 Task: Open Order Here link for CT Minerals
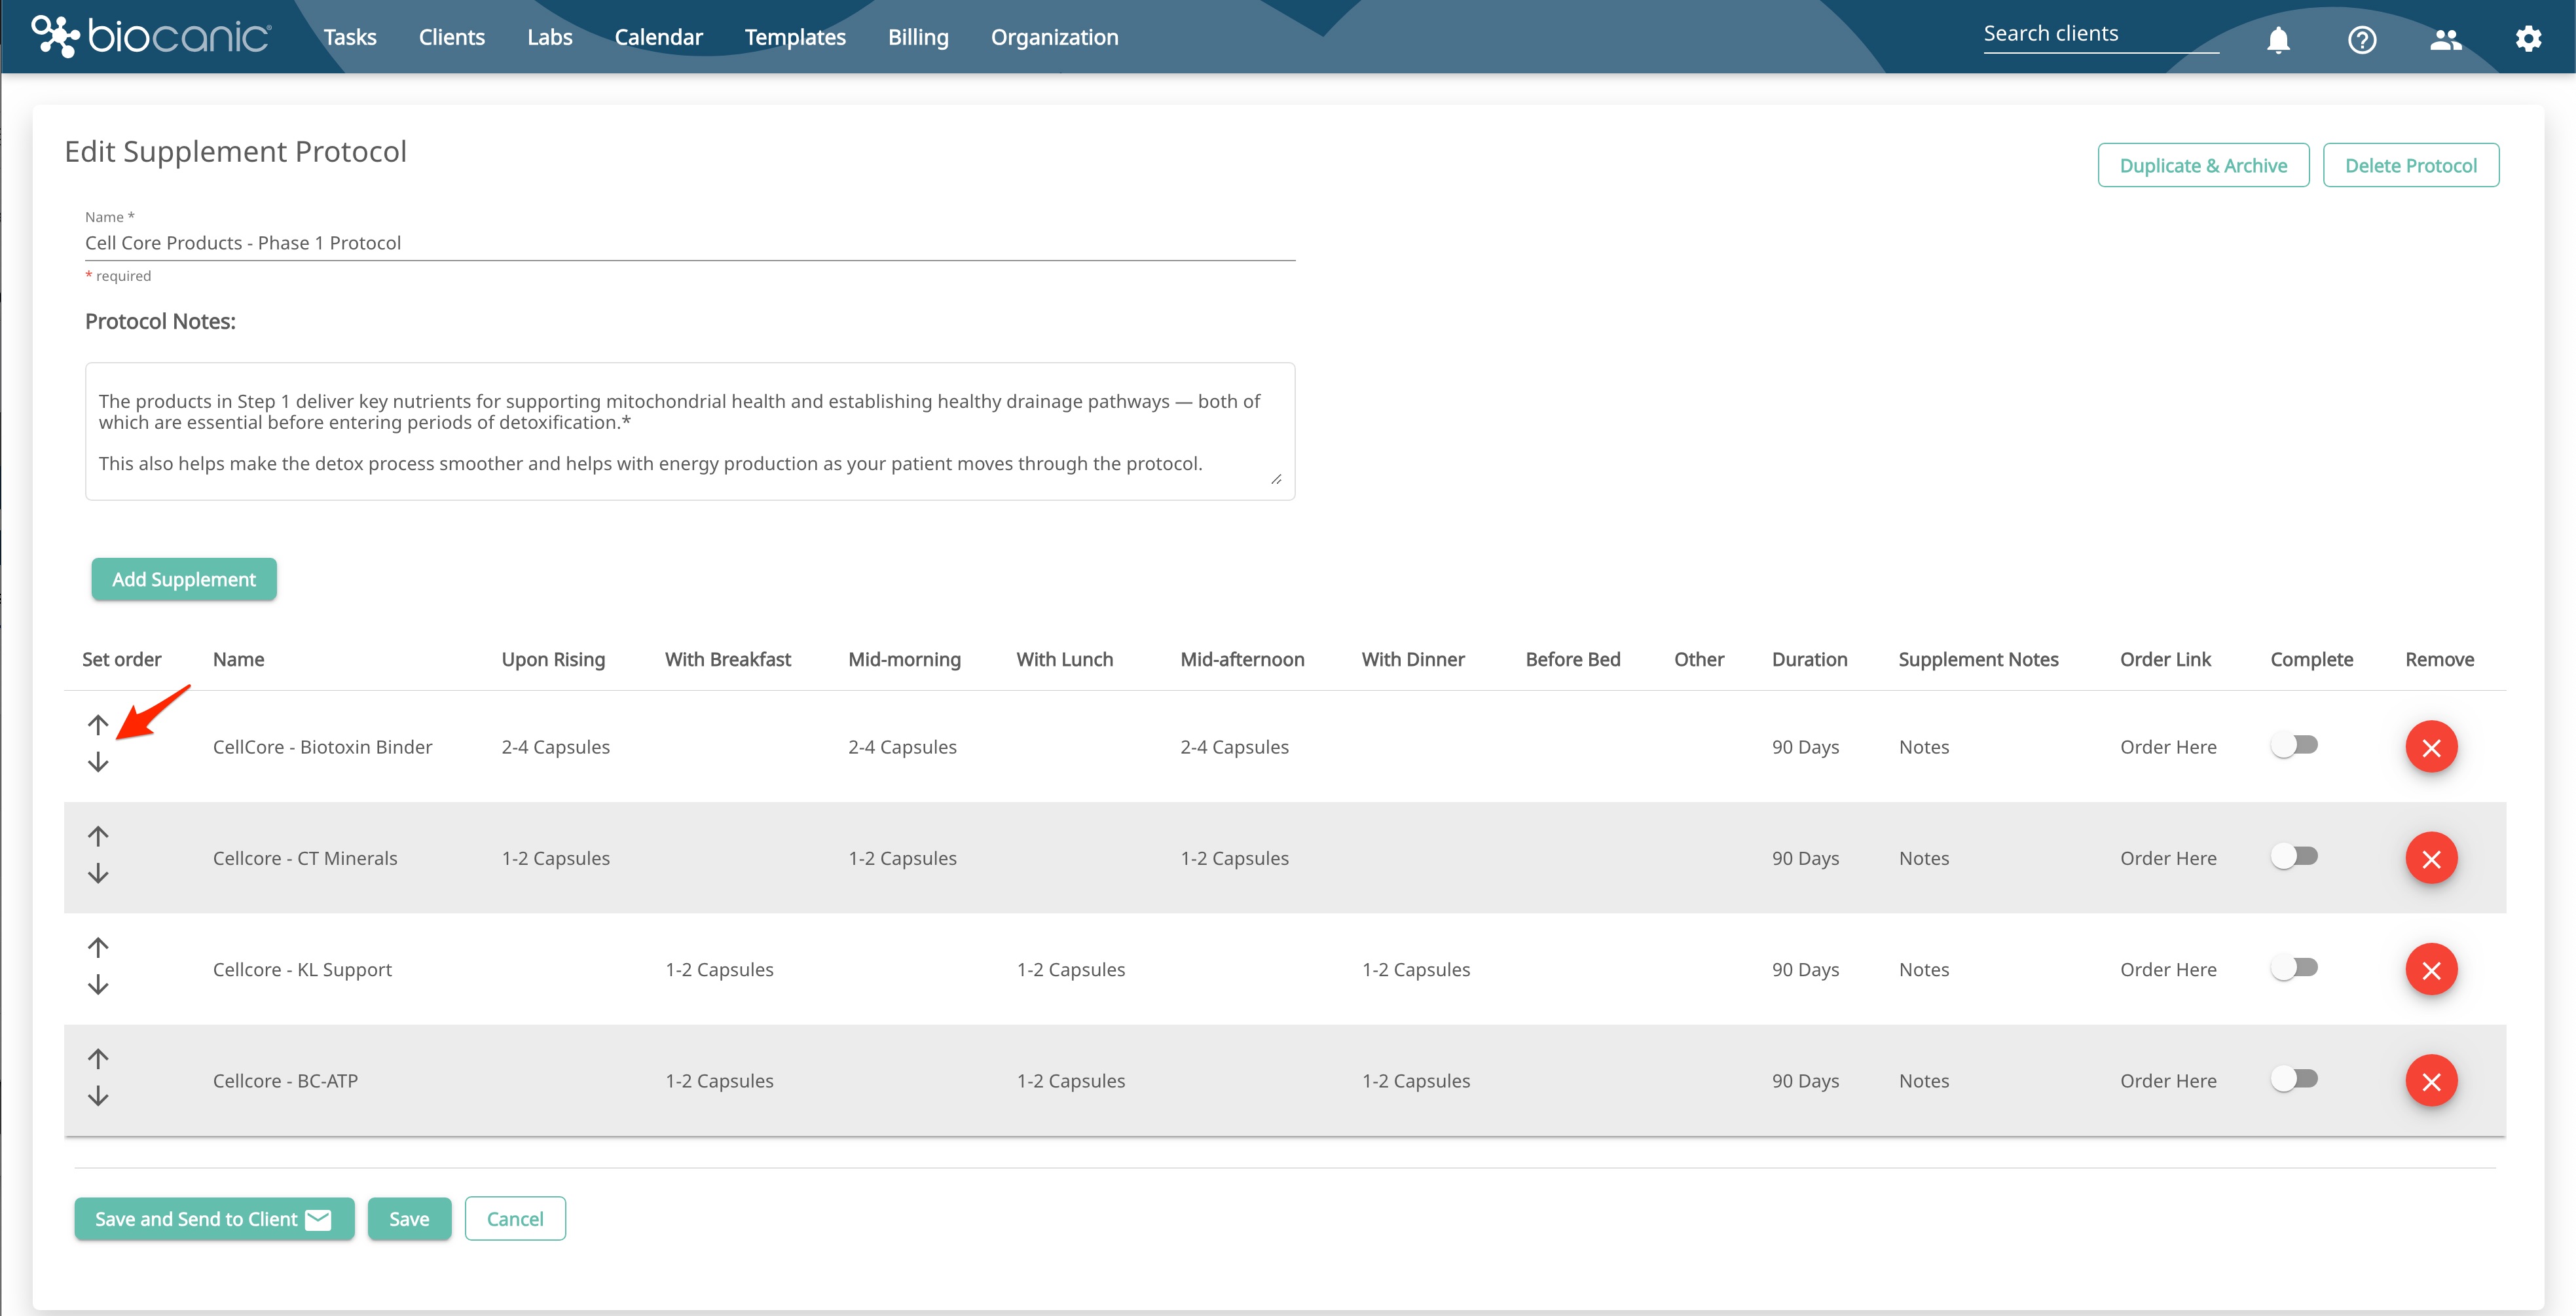(2168, 858)
